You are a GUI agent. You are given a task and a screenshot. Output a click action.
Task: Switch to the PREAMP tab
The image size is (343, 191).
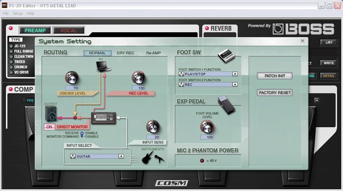tap(35, 30)
